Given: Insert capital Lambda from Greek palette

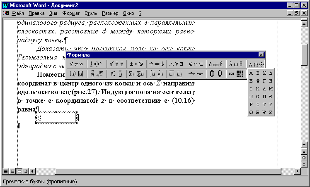Looking at the screenshot, I should click(x=264, y=89).
